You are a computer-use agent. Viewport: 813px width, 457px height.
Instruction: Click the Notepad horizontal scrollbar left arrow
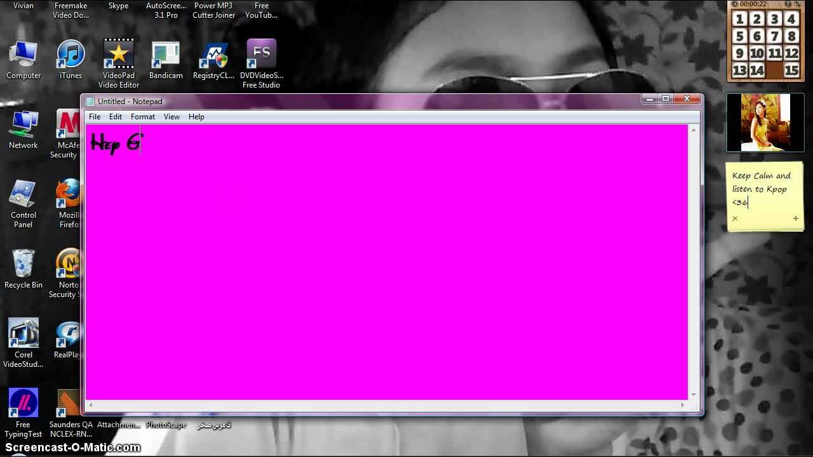point(90,405)
